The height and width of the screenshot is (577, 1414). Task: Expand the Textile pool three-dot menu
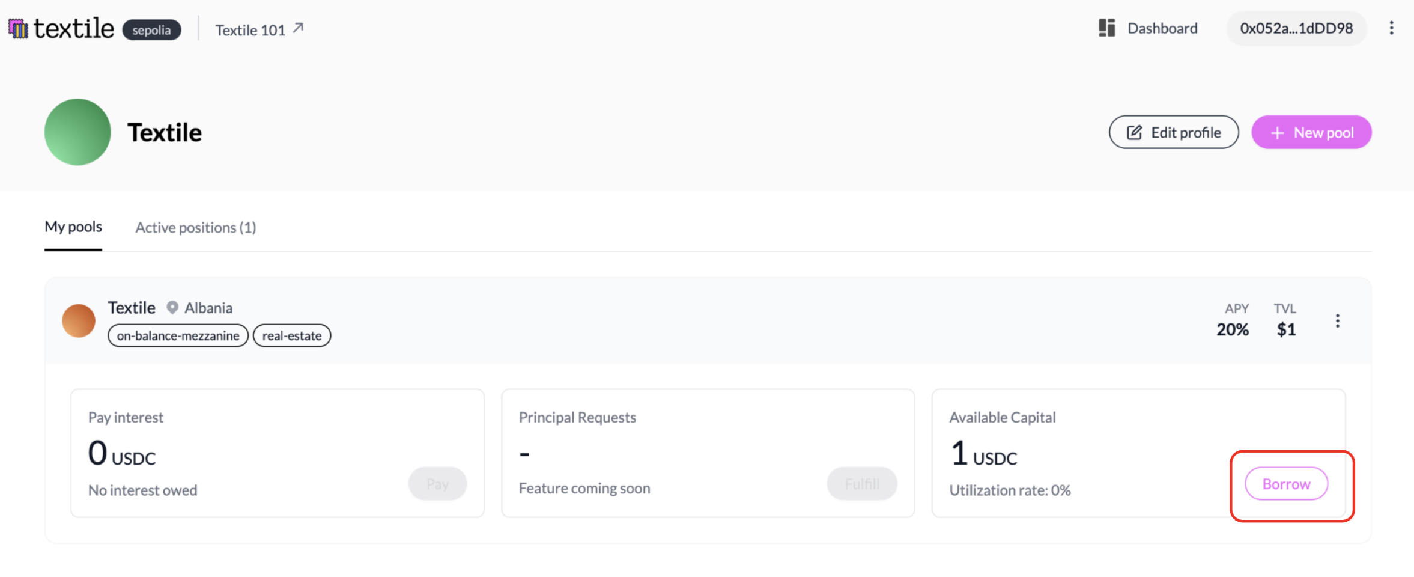1337,321
